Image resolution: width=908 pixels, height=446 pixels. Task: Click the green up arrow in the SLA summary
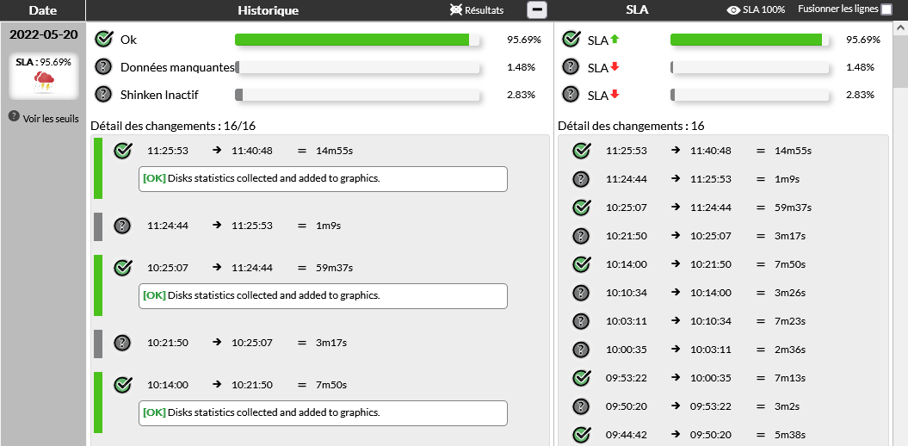pos(615,40)
